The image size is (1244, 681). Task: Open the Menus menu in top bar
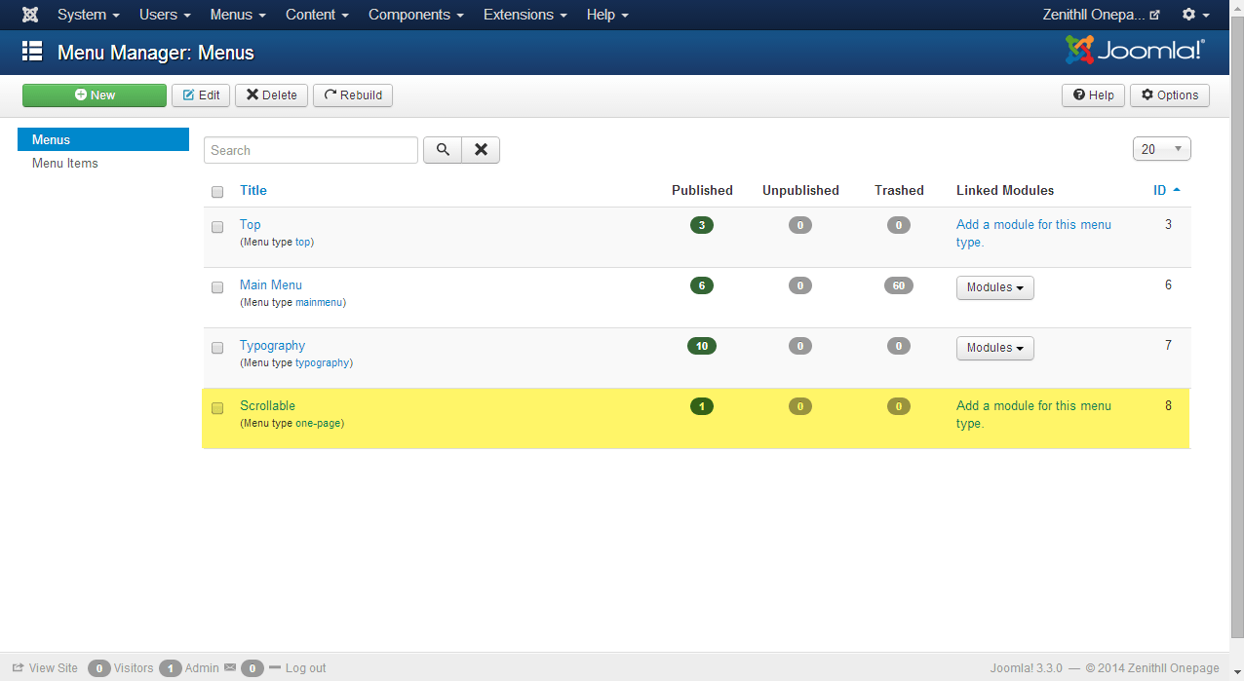tap(238, 15)
